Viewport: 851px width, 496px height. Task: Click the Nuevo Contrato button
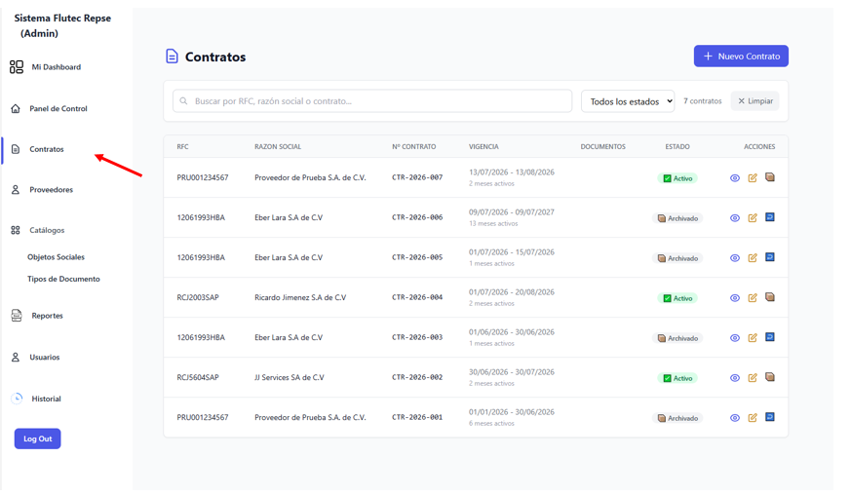coord(741,56)
